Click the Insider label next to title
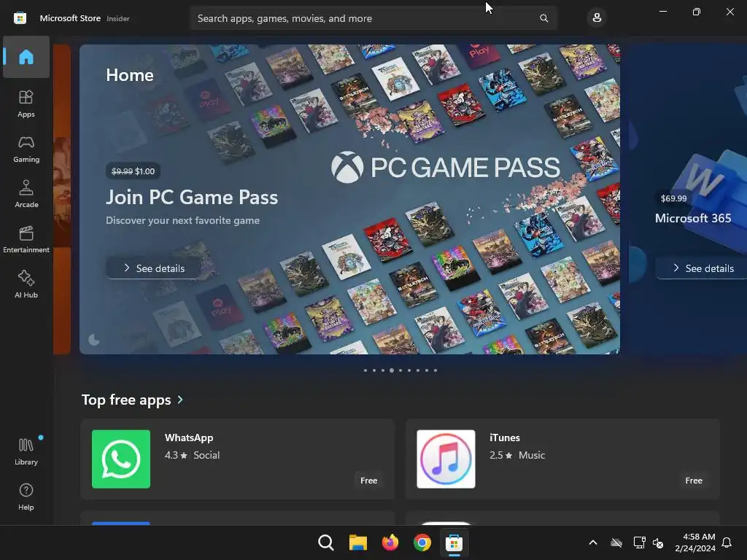Viewport: 747px width, 560px height. point(118,18)
